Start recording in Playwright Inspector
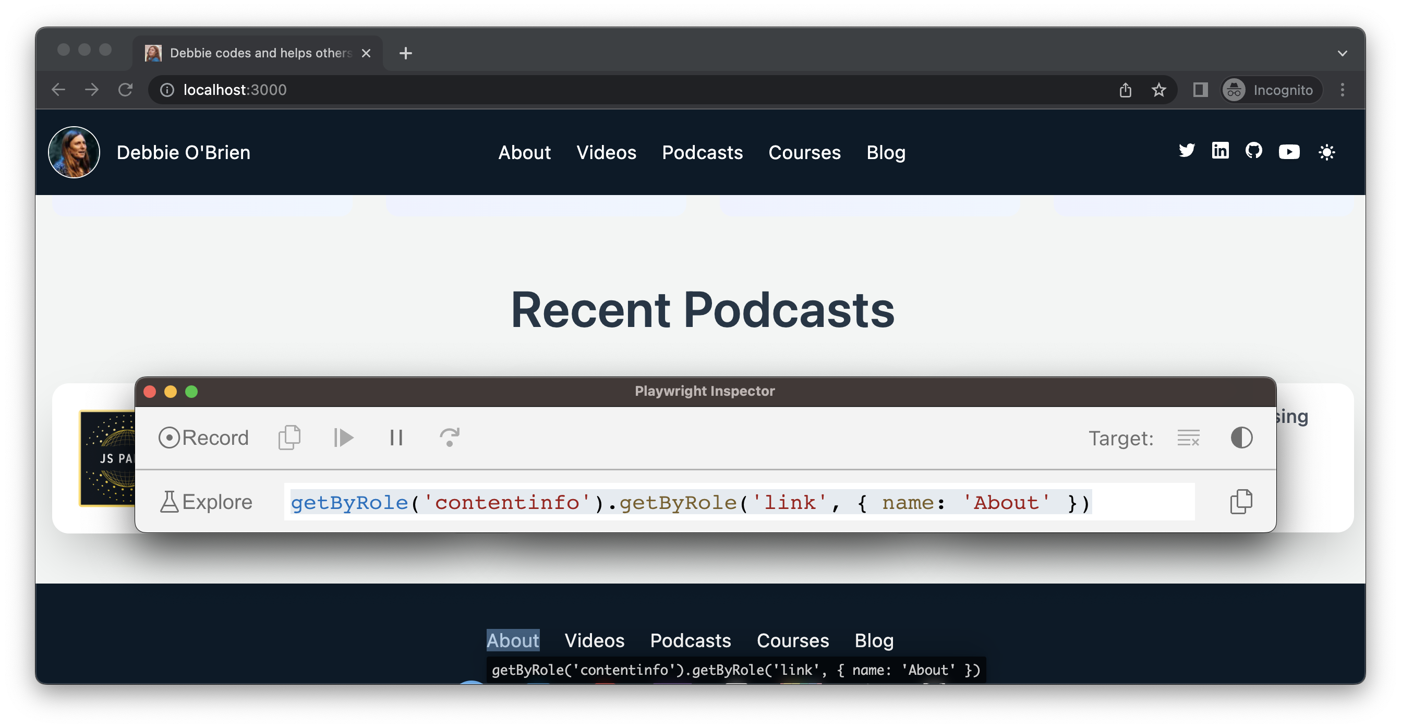The height and width of the screenshot is (728, 1401). coord(204,438)
